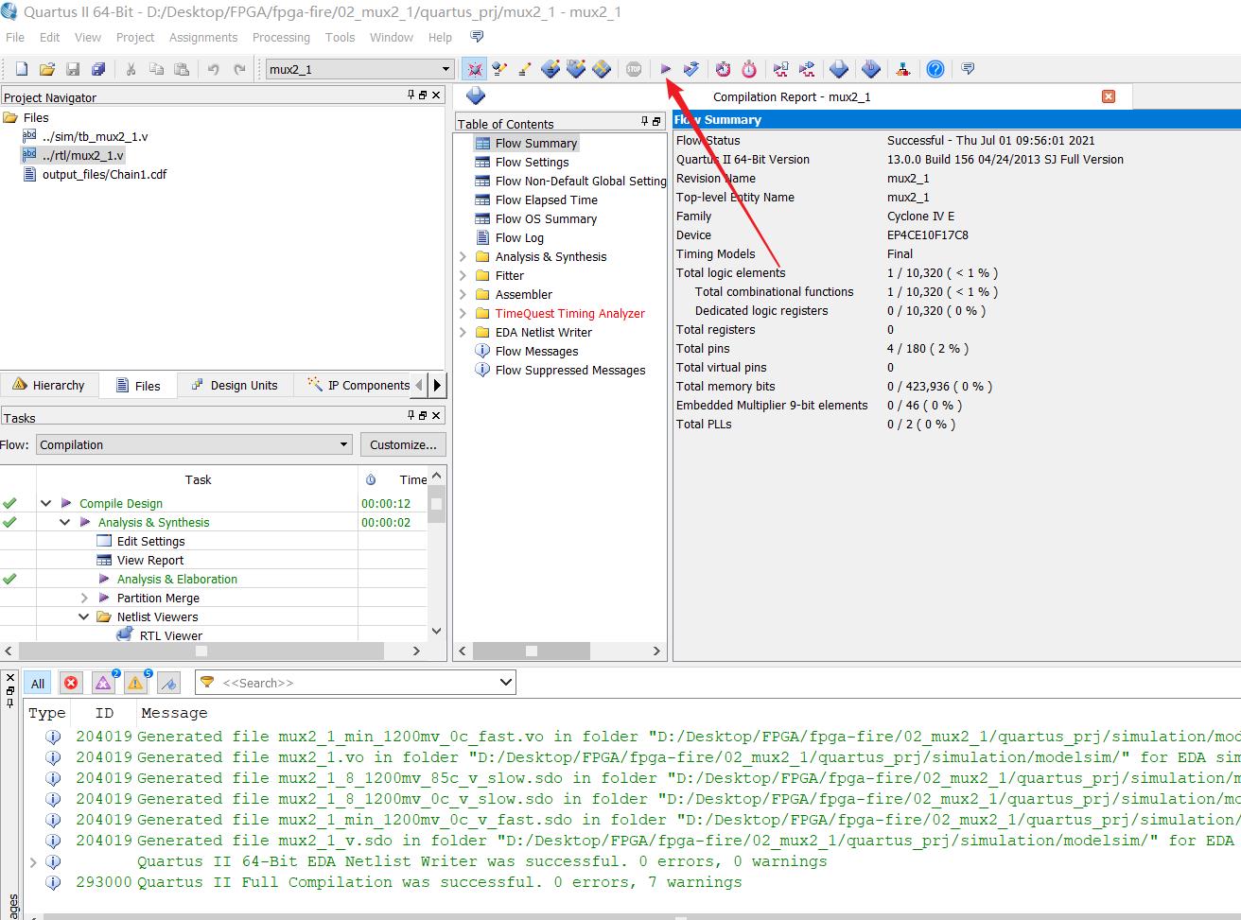Click the filter funnel icon in search
The width and height of the screenshot is (1241, 920).
(x=207, y=683)
